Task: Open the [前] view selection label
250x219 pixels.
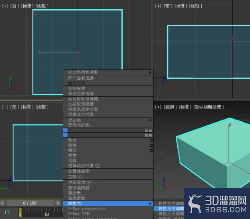Action: click(168, 6)
